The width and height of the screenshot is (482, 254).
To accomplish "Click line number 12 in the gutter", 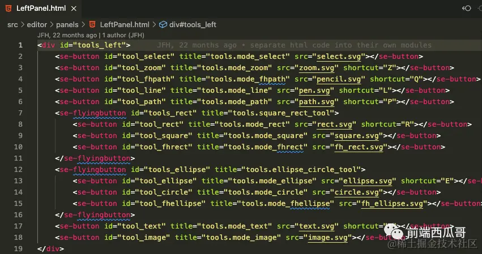I will (18, 170).
